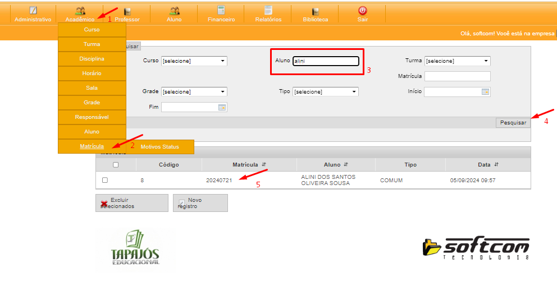Check the row checkbox for record 8
Image resolution: width=557 pixels, height=300 pixels.
105,180
